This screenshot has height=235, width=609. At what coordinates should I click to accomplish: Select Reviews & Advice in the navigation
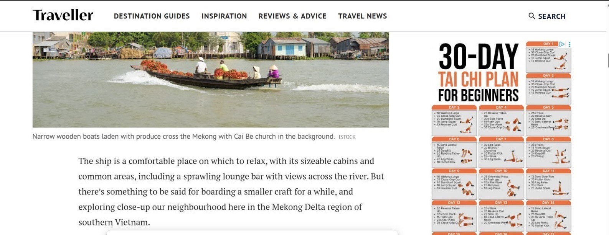292,16
